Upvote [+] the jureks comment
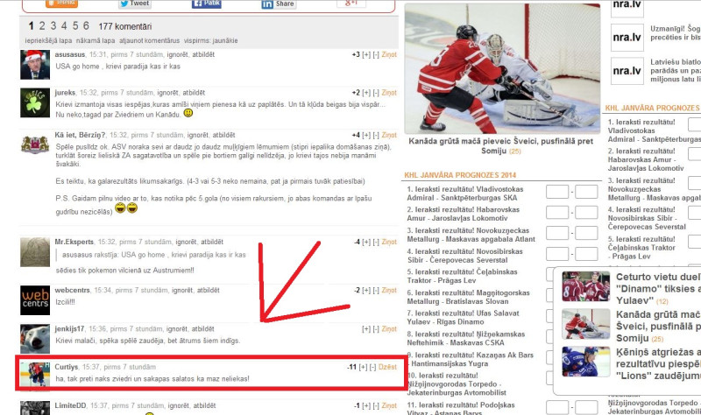This screenshot has height=415, width=701. pyautogui.click(x=366, y=93)
